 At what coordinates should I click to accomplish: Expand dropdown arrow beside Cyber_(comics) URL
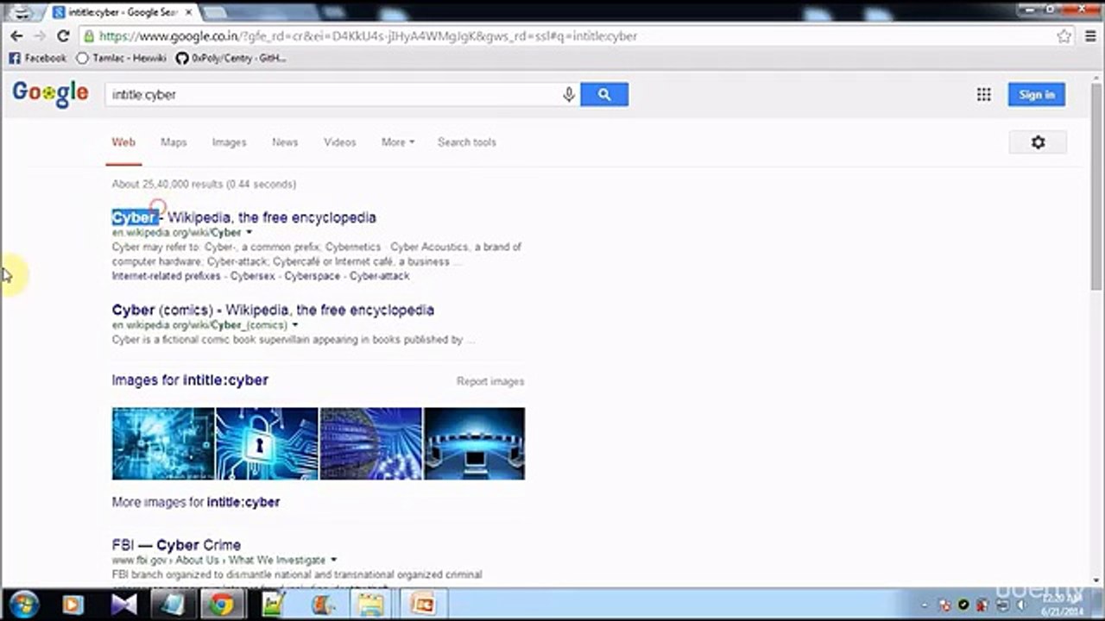pos(295,325)
